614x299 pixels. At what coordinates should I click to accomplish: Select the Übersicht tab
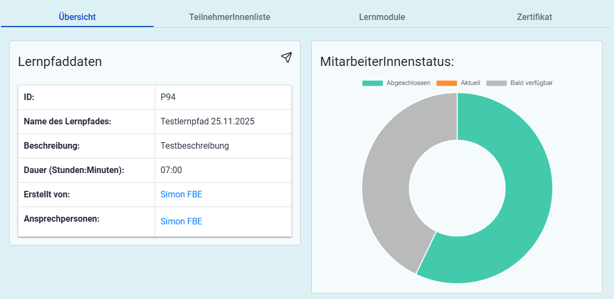pyautogui.click(x=77, y=17)
